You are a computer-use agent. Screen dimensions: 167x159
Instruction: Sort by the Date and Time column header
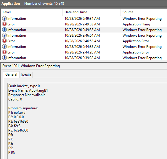point(76,12)
